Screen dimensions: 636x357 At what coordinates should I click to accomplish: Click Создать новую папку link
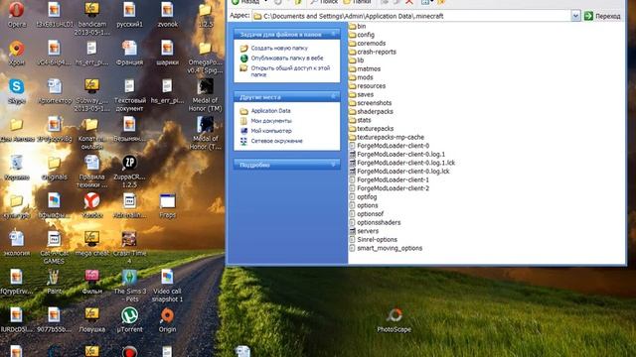click(x=279, y=48)
